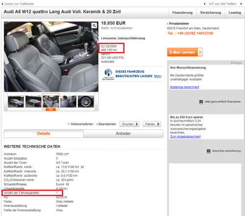Image resolution: width=245 pixels, height=216 pixels.
Task: Click 'ca. 324 g/km' CO2 emissions value
Action: pos(65,180)
